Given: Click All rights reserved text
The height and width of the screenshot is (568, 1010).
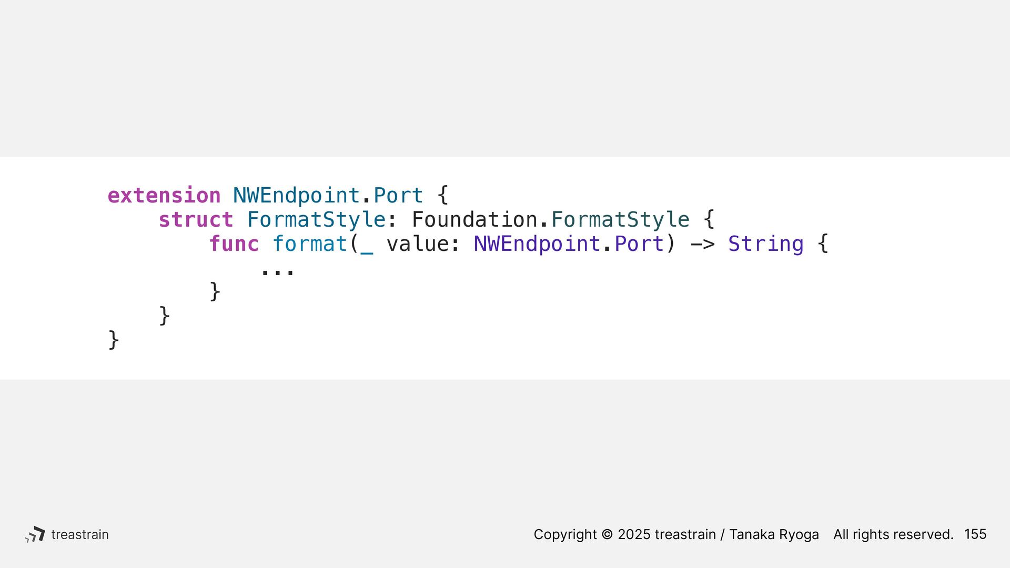Looking at the screenshot, I should 893,534.
